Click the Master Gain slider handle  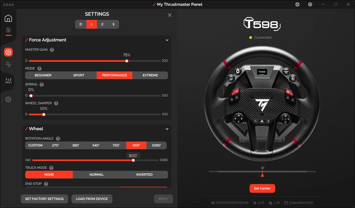pyautogui.click(x=127, y=61)
